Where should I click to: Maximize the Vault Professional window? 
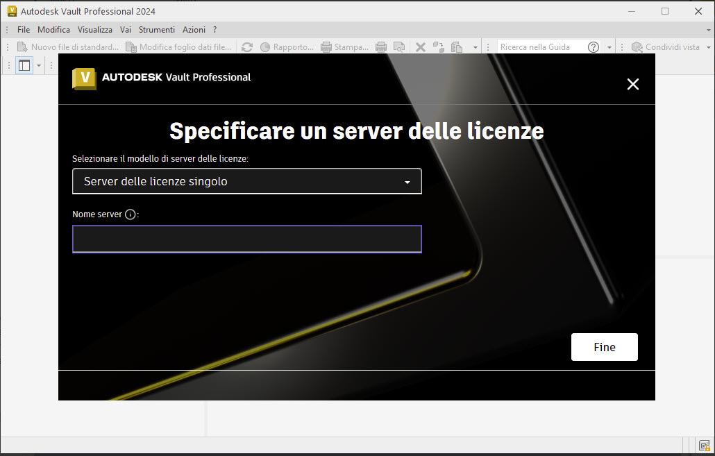pos(665,11)
